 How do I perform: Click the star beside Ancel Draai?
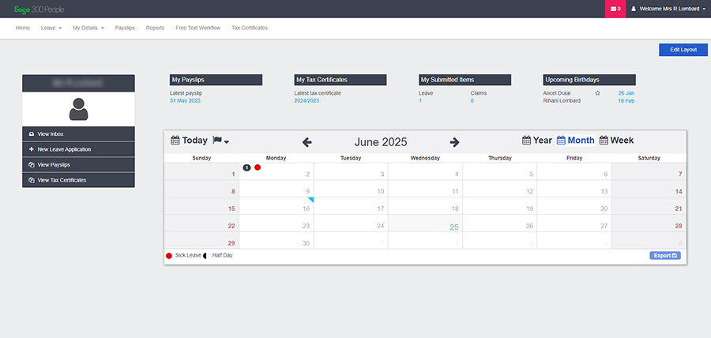[597, 93]
